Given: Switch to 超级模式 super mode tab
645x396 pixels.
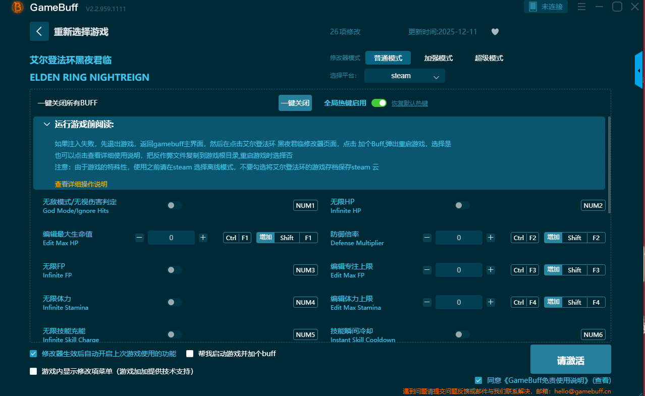Looking at the screenshot, I should [489, 58].
